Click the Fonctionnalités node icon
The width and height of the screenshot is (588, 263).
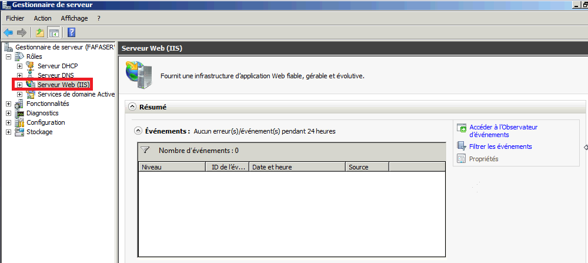(x=19, y=104)
